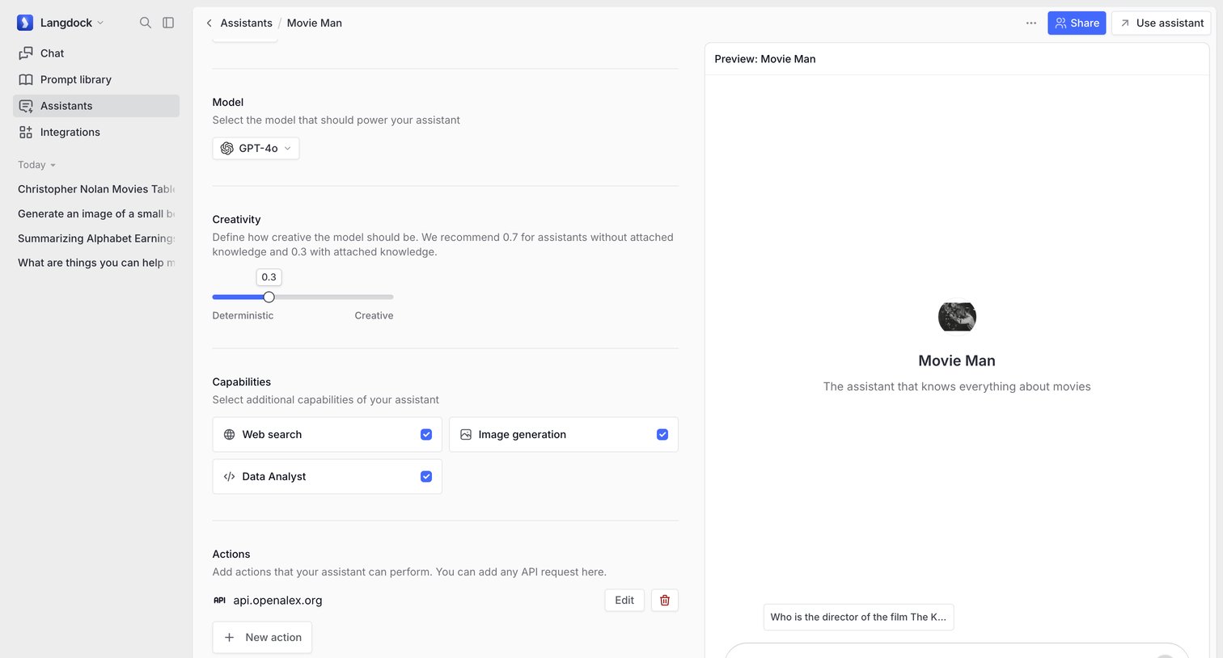
Task: Click the OpenAI logo on model selector
Action: [227, 149]
